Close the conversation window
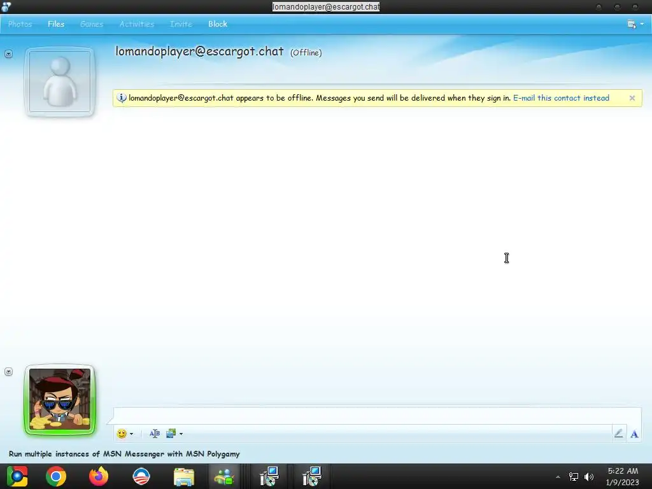The image size is (652, 489). [635, 7]
